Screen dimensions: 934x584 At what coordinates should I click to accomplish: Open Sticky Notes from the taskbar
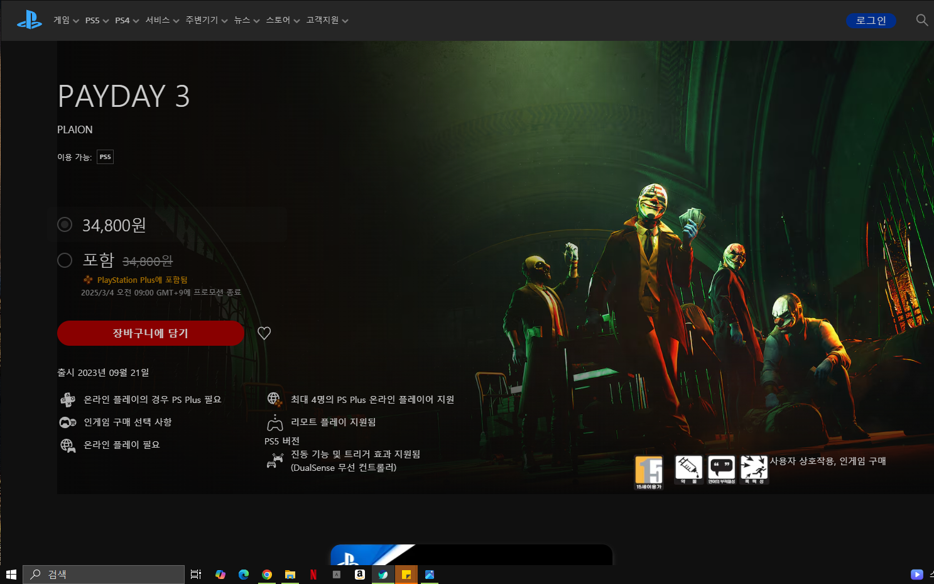coord(406,575)
